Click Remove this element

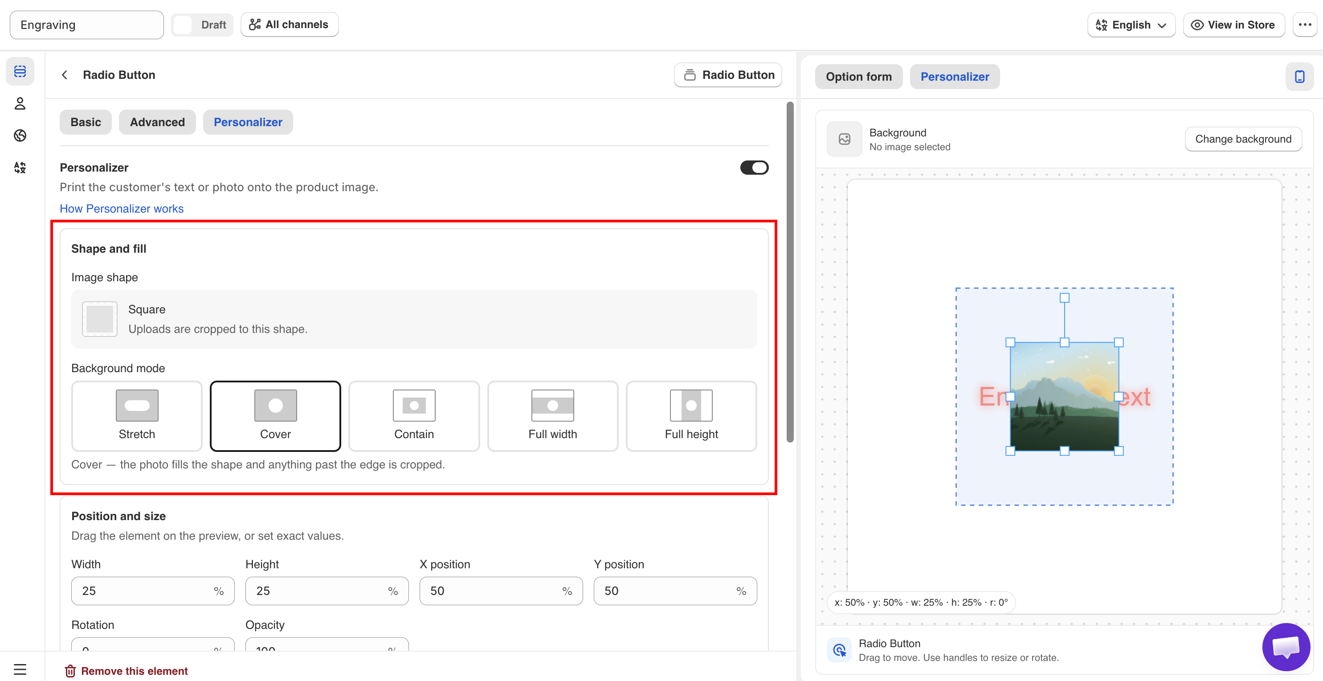[127, 671]
